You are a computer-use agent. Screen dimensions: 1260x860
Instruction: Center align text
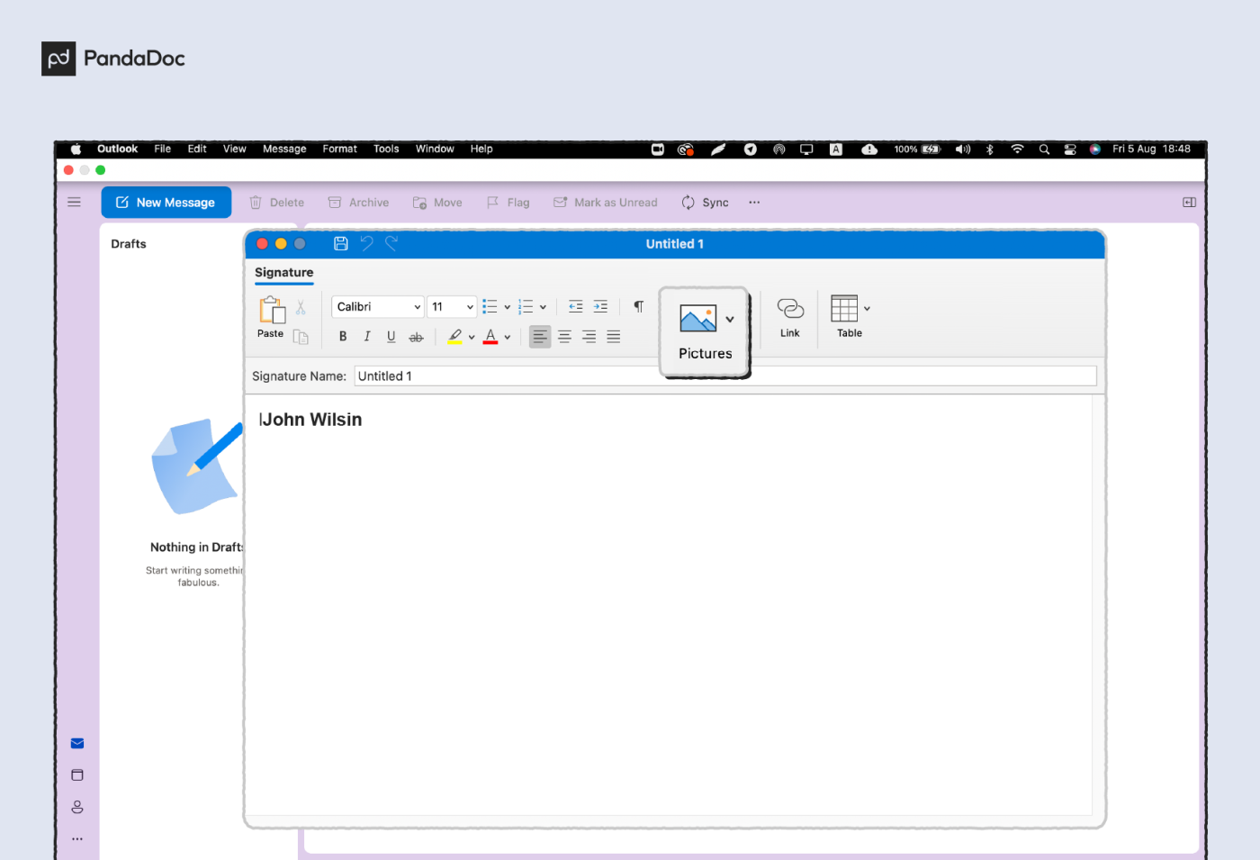click(564, 337)
